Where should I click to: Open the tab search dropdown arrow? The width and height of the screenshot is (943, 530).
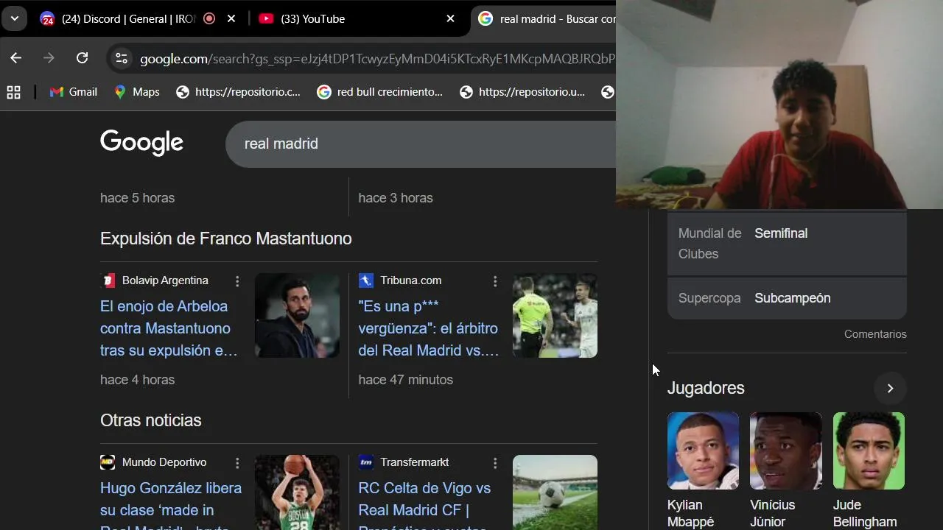pyautogui.click(x=15, y=18)
